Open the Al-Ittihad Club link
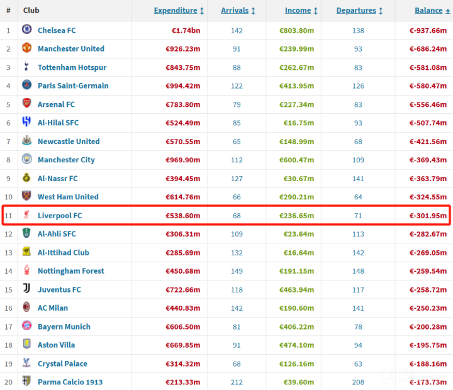This screenshot has height=390, width=453. click(64, 252)
